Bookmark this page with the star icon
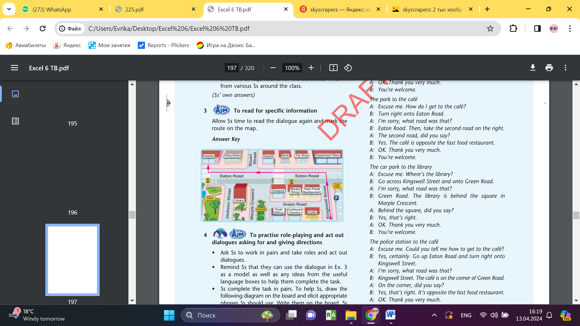 (x=490, y=28)
